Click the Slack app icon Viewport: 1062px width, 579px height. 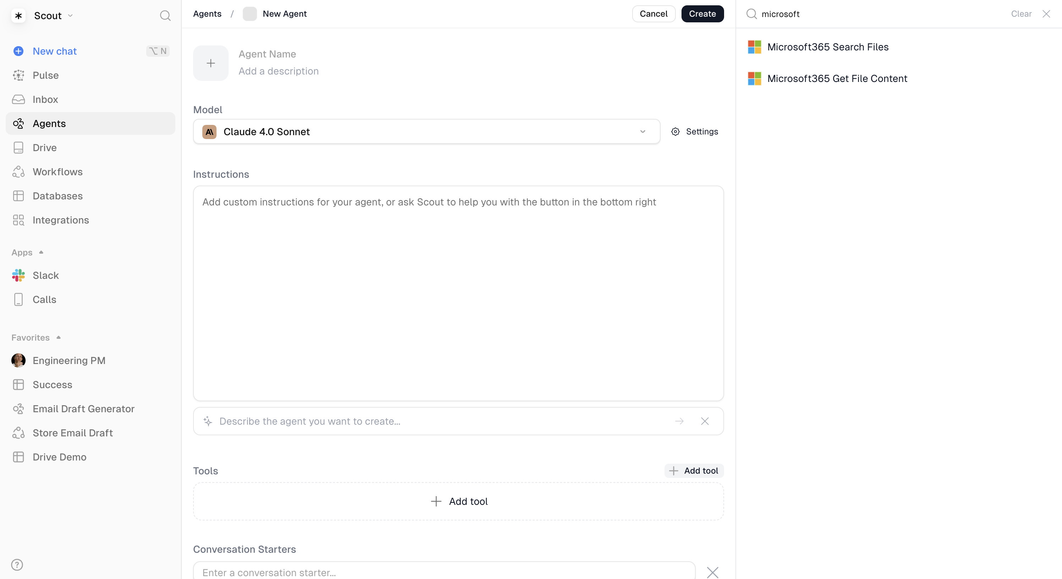[18, 275]
